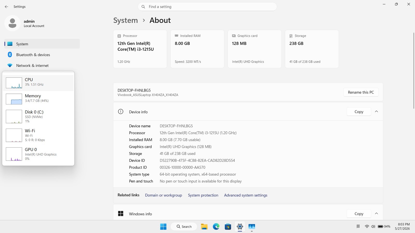Click the Network & internet Wi-Fi icon
The height and width of the screenshot is (233, 415).
(10, 65)
